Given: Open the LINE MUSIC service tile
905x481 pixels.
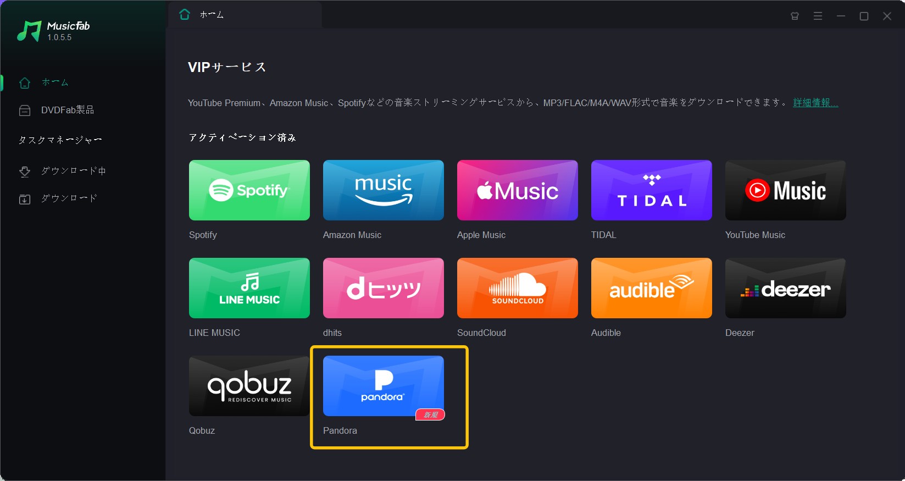Looking at the screenshot, I should pyautogui.click(x=249, y=288).
